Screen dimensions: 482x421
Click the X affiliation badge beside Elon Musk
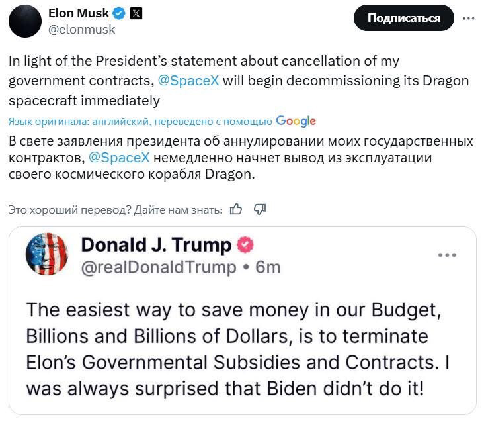pyautogui.click(x=137, y=13)
